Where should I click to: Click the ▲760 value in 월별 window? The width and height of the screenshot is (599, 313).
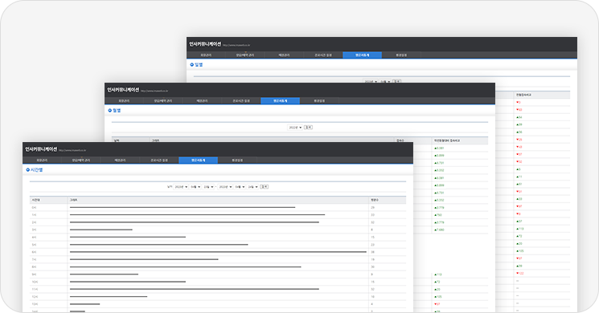click(x=437, y=215)
